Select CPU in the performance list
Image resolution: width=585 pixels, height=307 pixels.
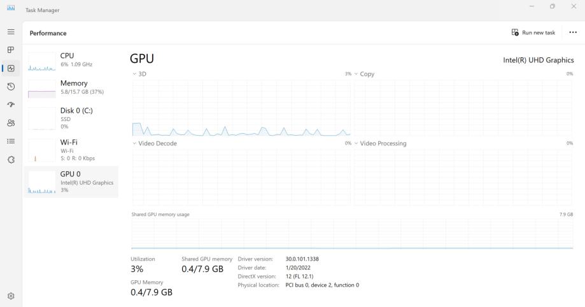click(x=71, y=59)
